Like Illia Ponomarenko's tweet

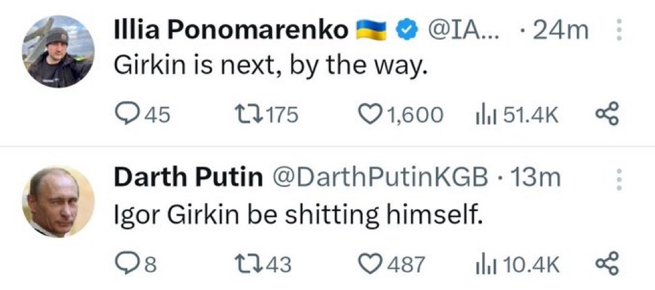point(372,115)
